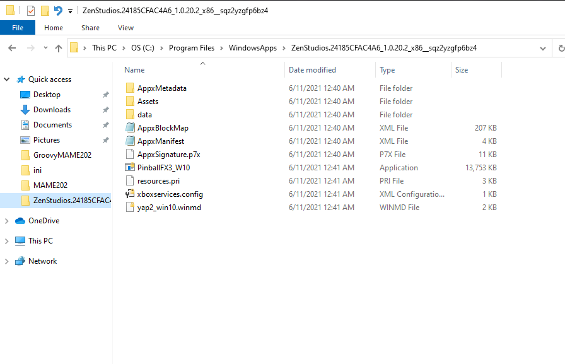Screen dimensions: 565x364
Task: Click the Pictures pin icon
Action: tap(105, 140)
